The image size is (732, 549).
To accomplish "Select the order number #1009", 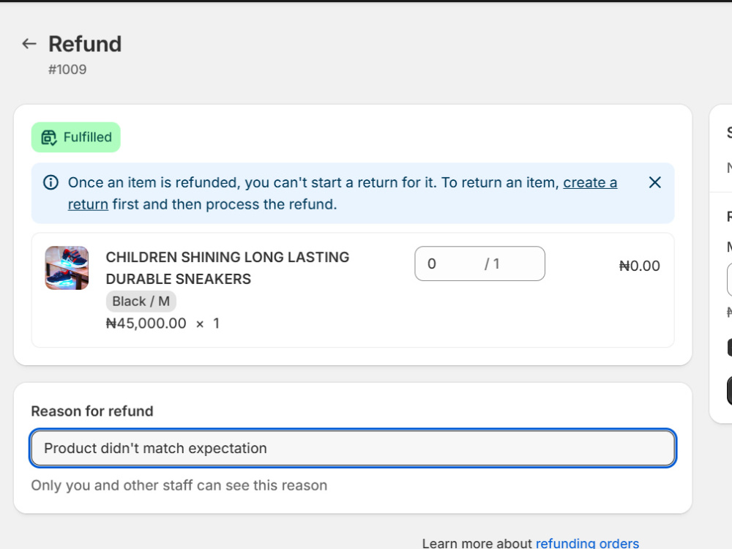I will click(x=67, y=70).
